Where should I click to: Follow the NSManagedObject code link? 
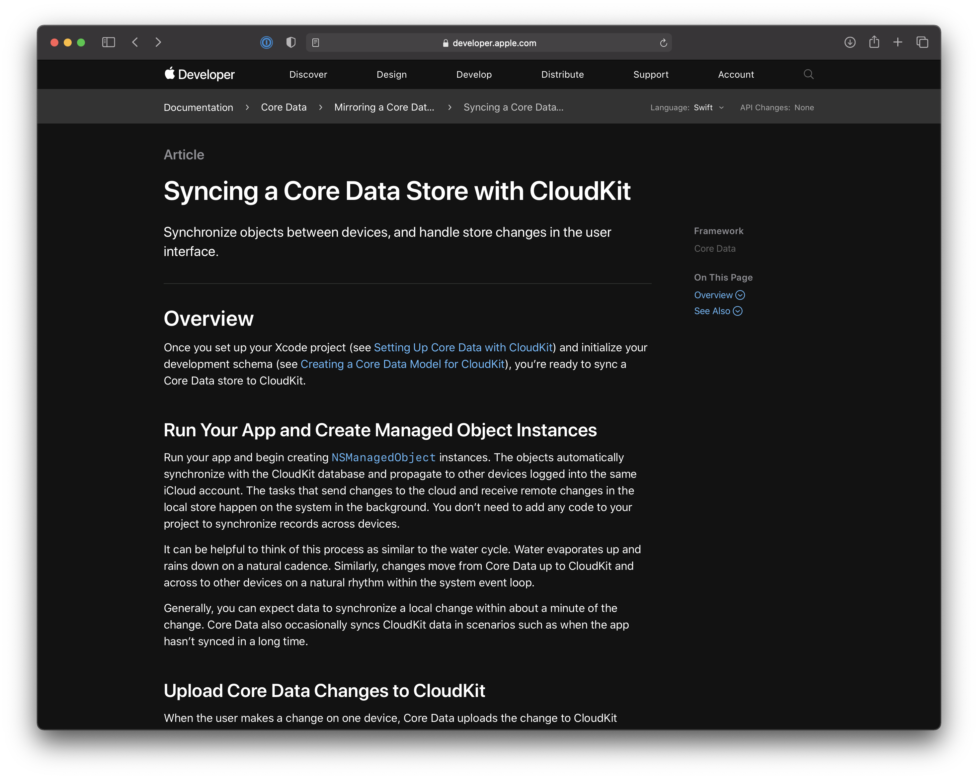pyautogui.click(x=383, y=457)
